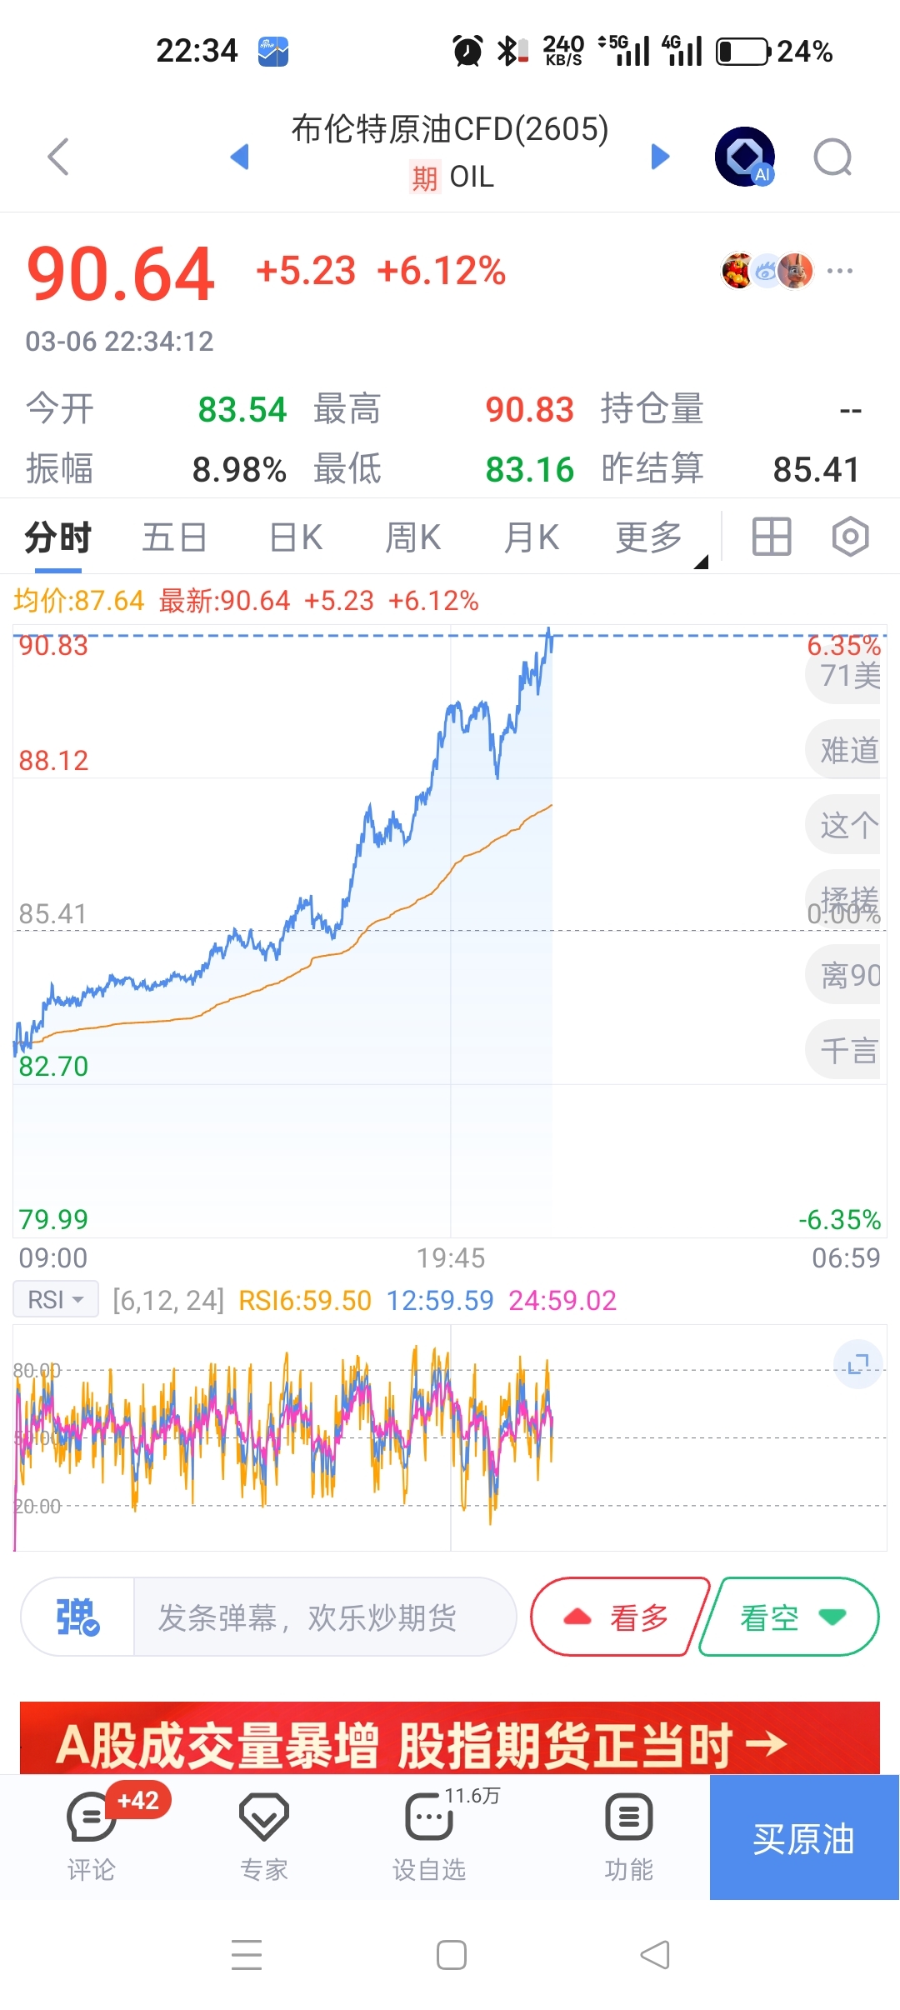Tap the 发条弹幕 comment input field
Screen dimensions: 900x2010
(x=323, y=1617)
